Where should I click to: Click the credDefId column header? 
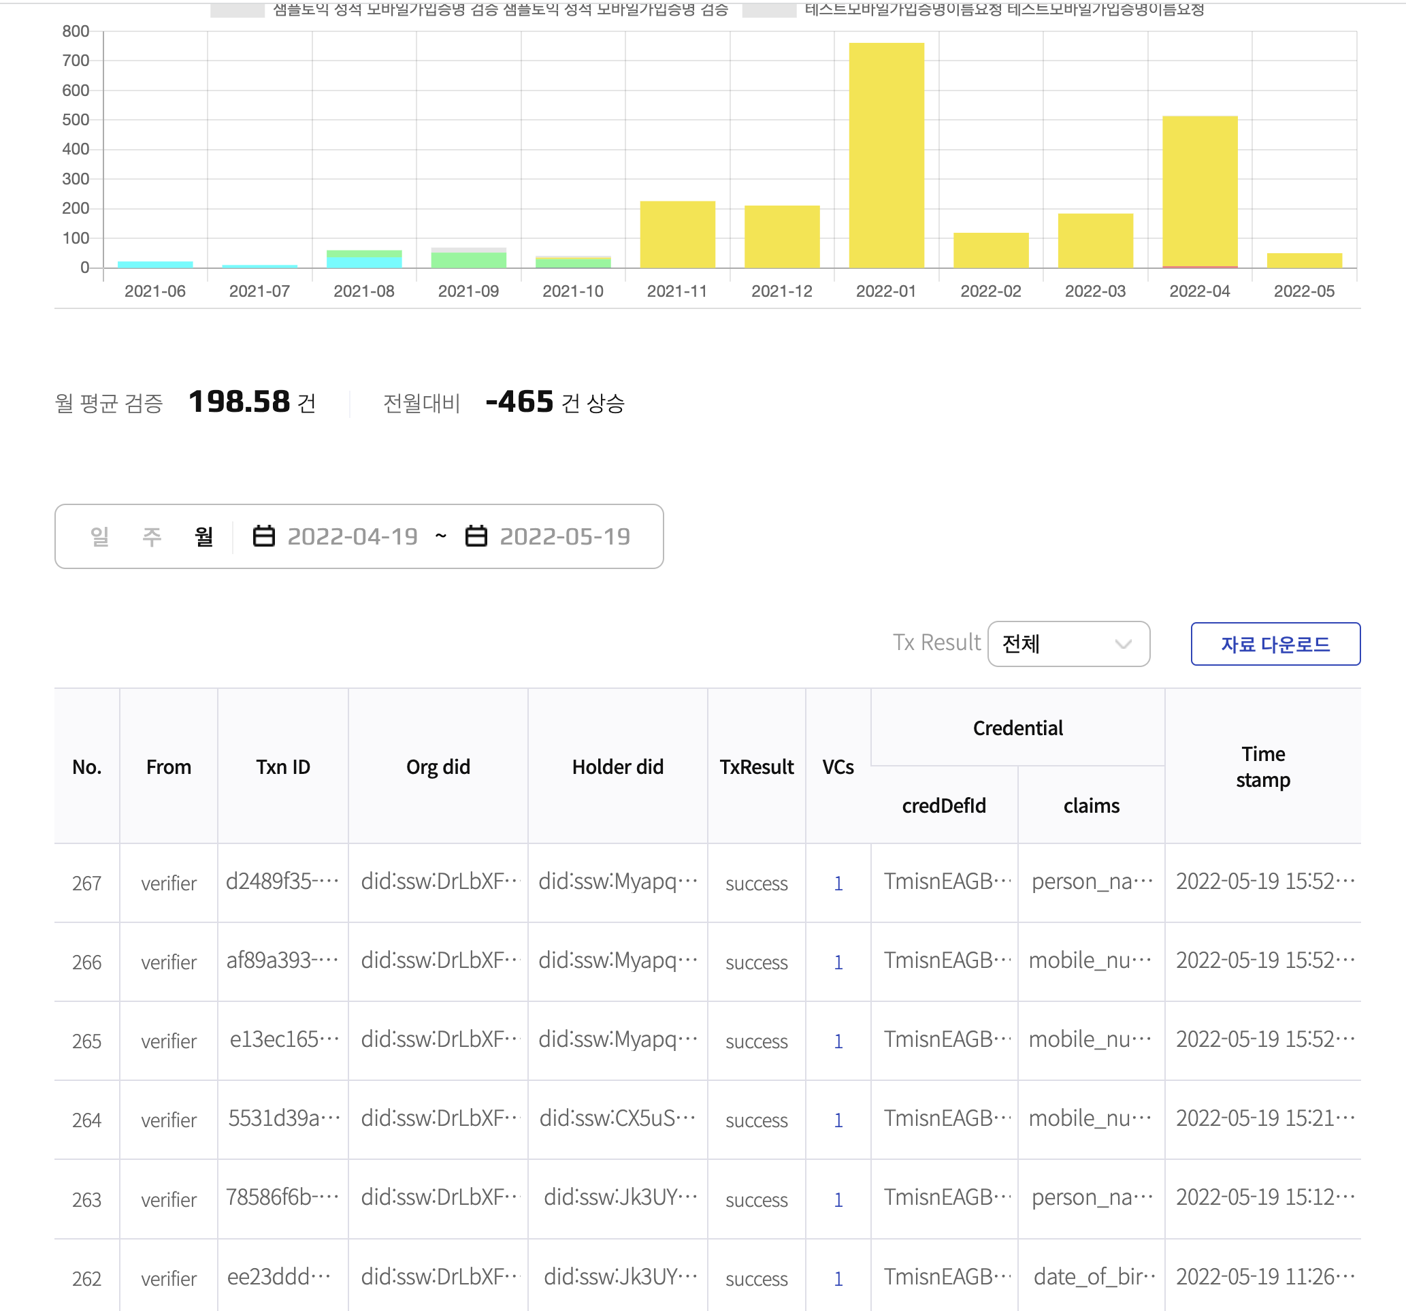(x=943, y=806)
